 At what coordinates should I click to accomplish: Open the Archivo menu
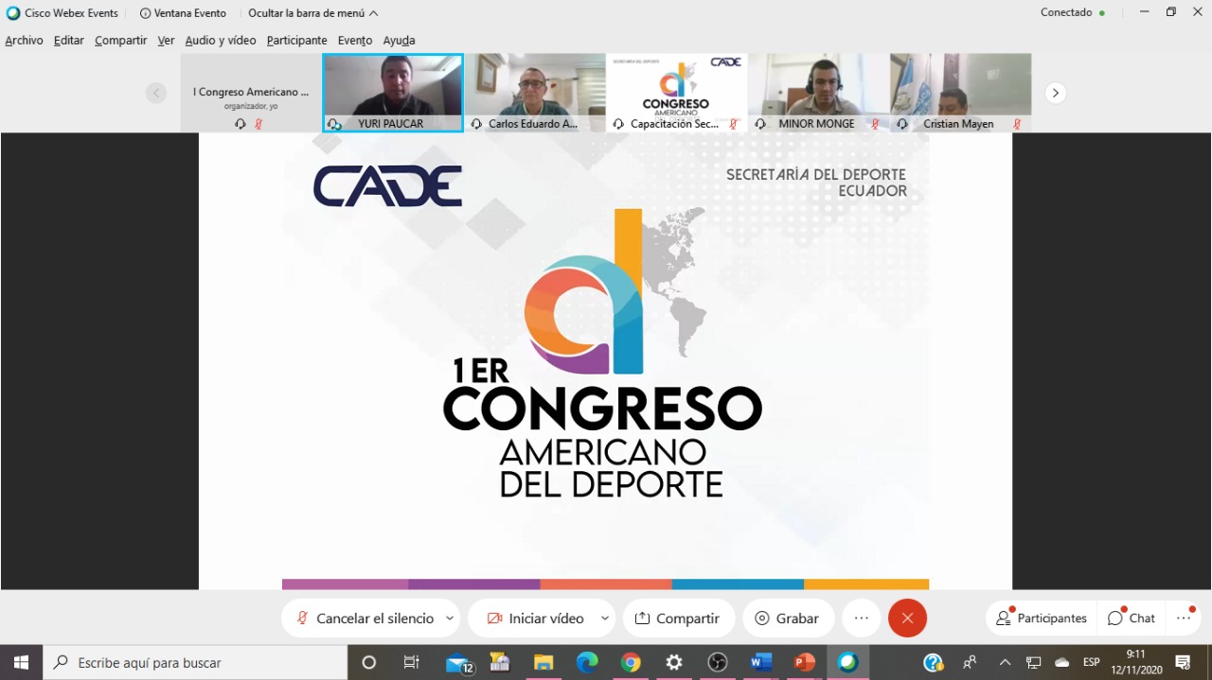click(x=24, y=41)
